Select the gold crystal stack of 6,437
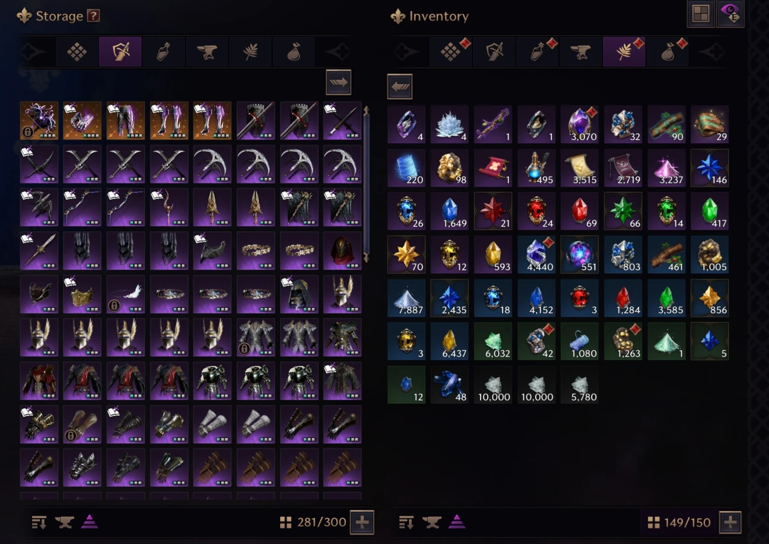Viewport: 769px width, 544px height. pos(449,341)
